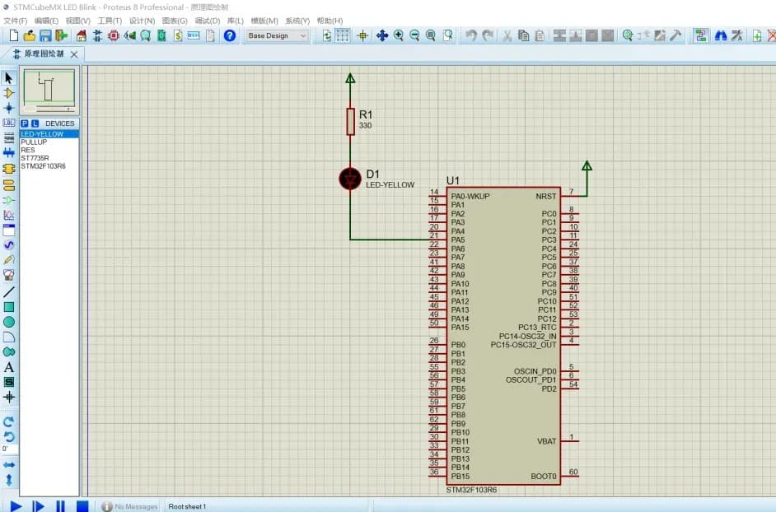Image resolution: width=776 pixels, height=512 pixels.
Task: Click the Search binoculars icon
Action: 721,35
